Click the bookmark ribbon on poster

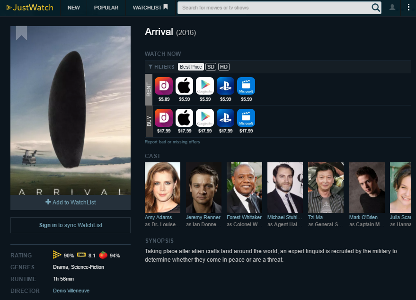[x=21, y=33]
